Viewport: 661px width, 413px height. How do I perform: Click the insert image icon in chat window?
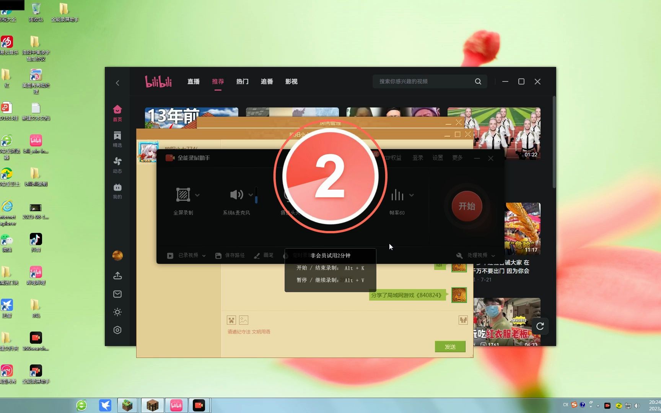244,320
